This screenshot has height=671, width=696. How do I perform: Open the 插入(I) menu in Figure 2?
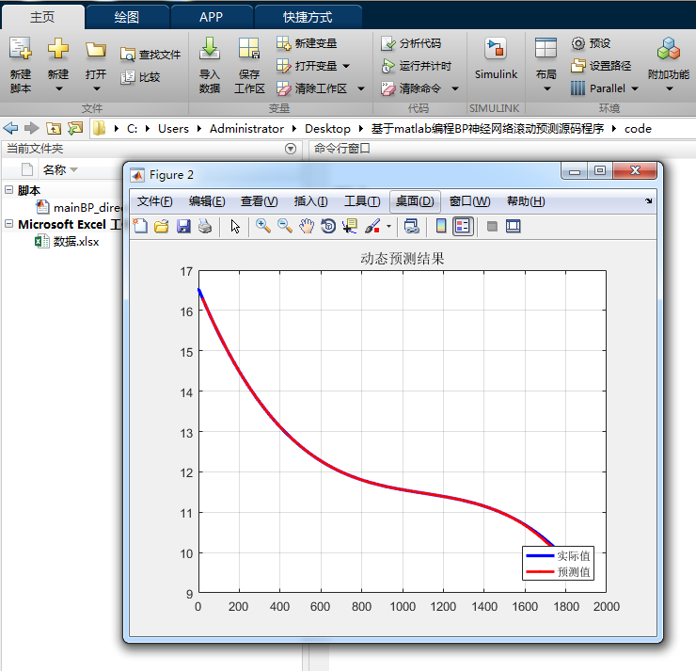(310, 201)
